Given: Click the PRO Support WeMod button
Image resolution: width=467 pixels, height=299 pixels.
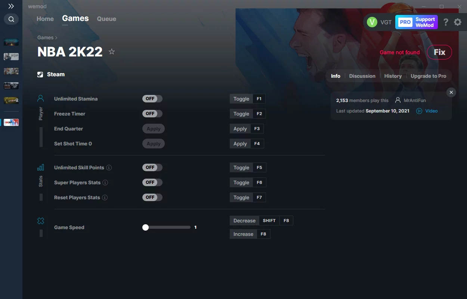Looking at the screenshot, I should click(x=417, y=22).
